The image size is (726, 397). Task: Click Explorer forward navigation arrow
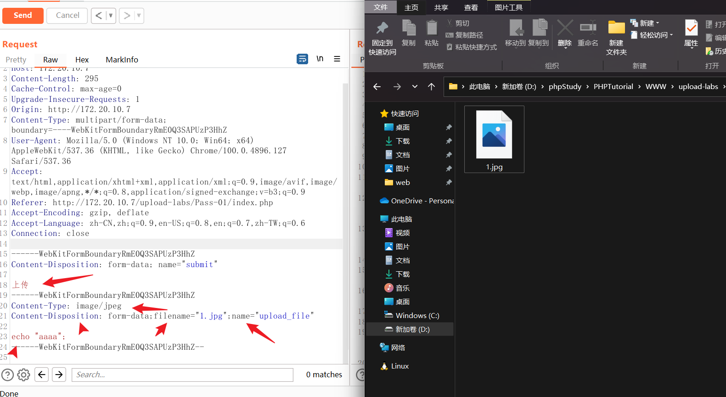(x=397, y=87)
